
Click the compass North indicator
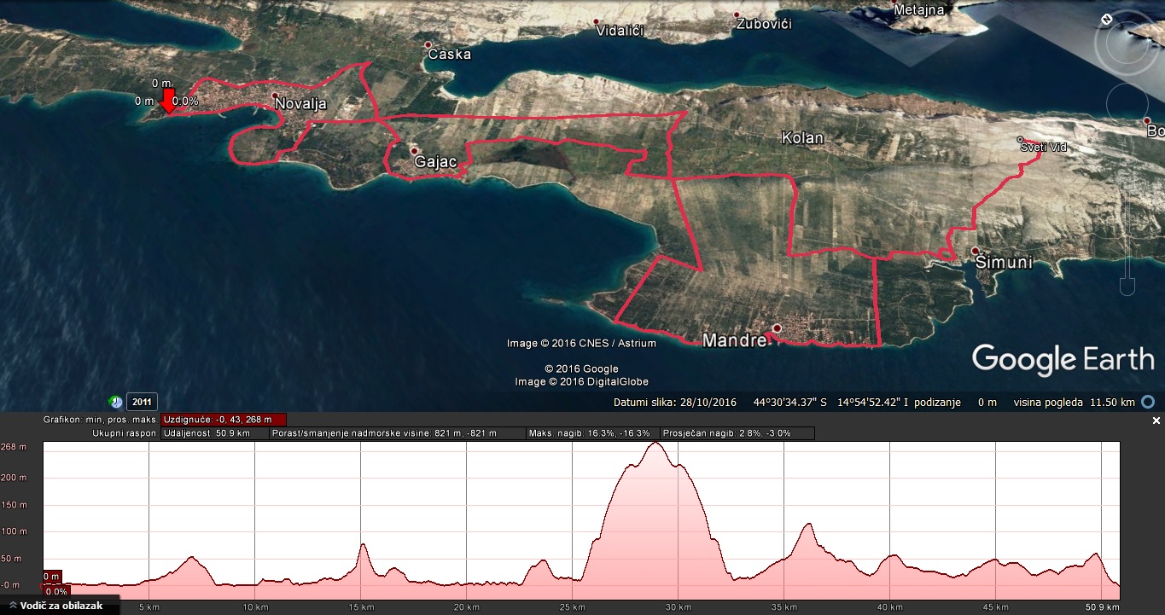(x=1107, y=19)
